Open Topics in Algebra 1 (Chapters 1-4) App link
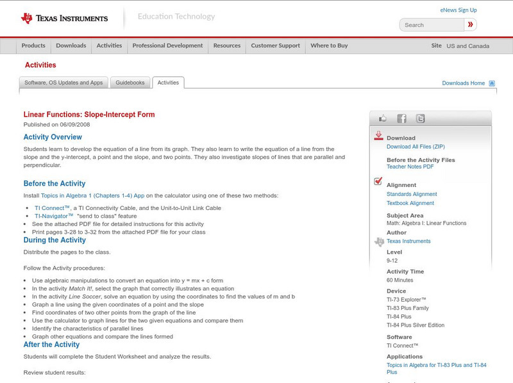This screenshot has height=383, width=513. [x=92, y=196]
